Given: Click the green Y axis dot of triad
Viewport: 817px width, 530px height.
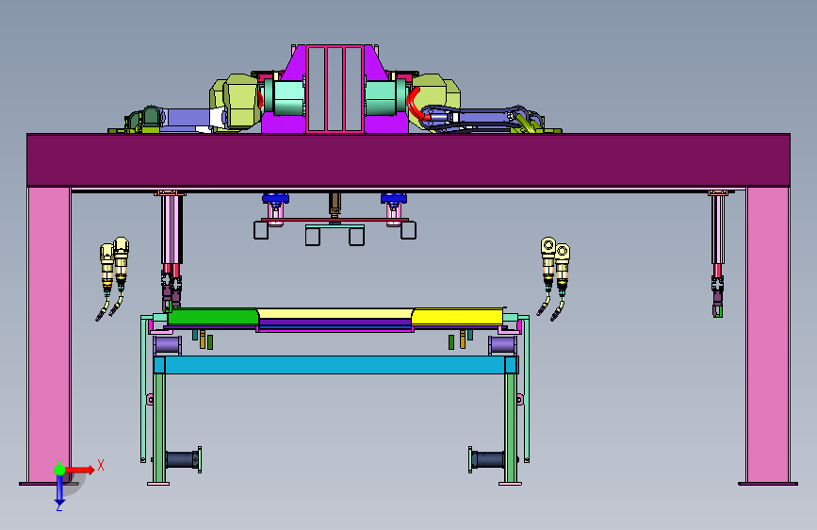Looking at the screenshot, I should [x=59, y=470].
